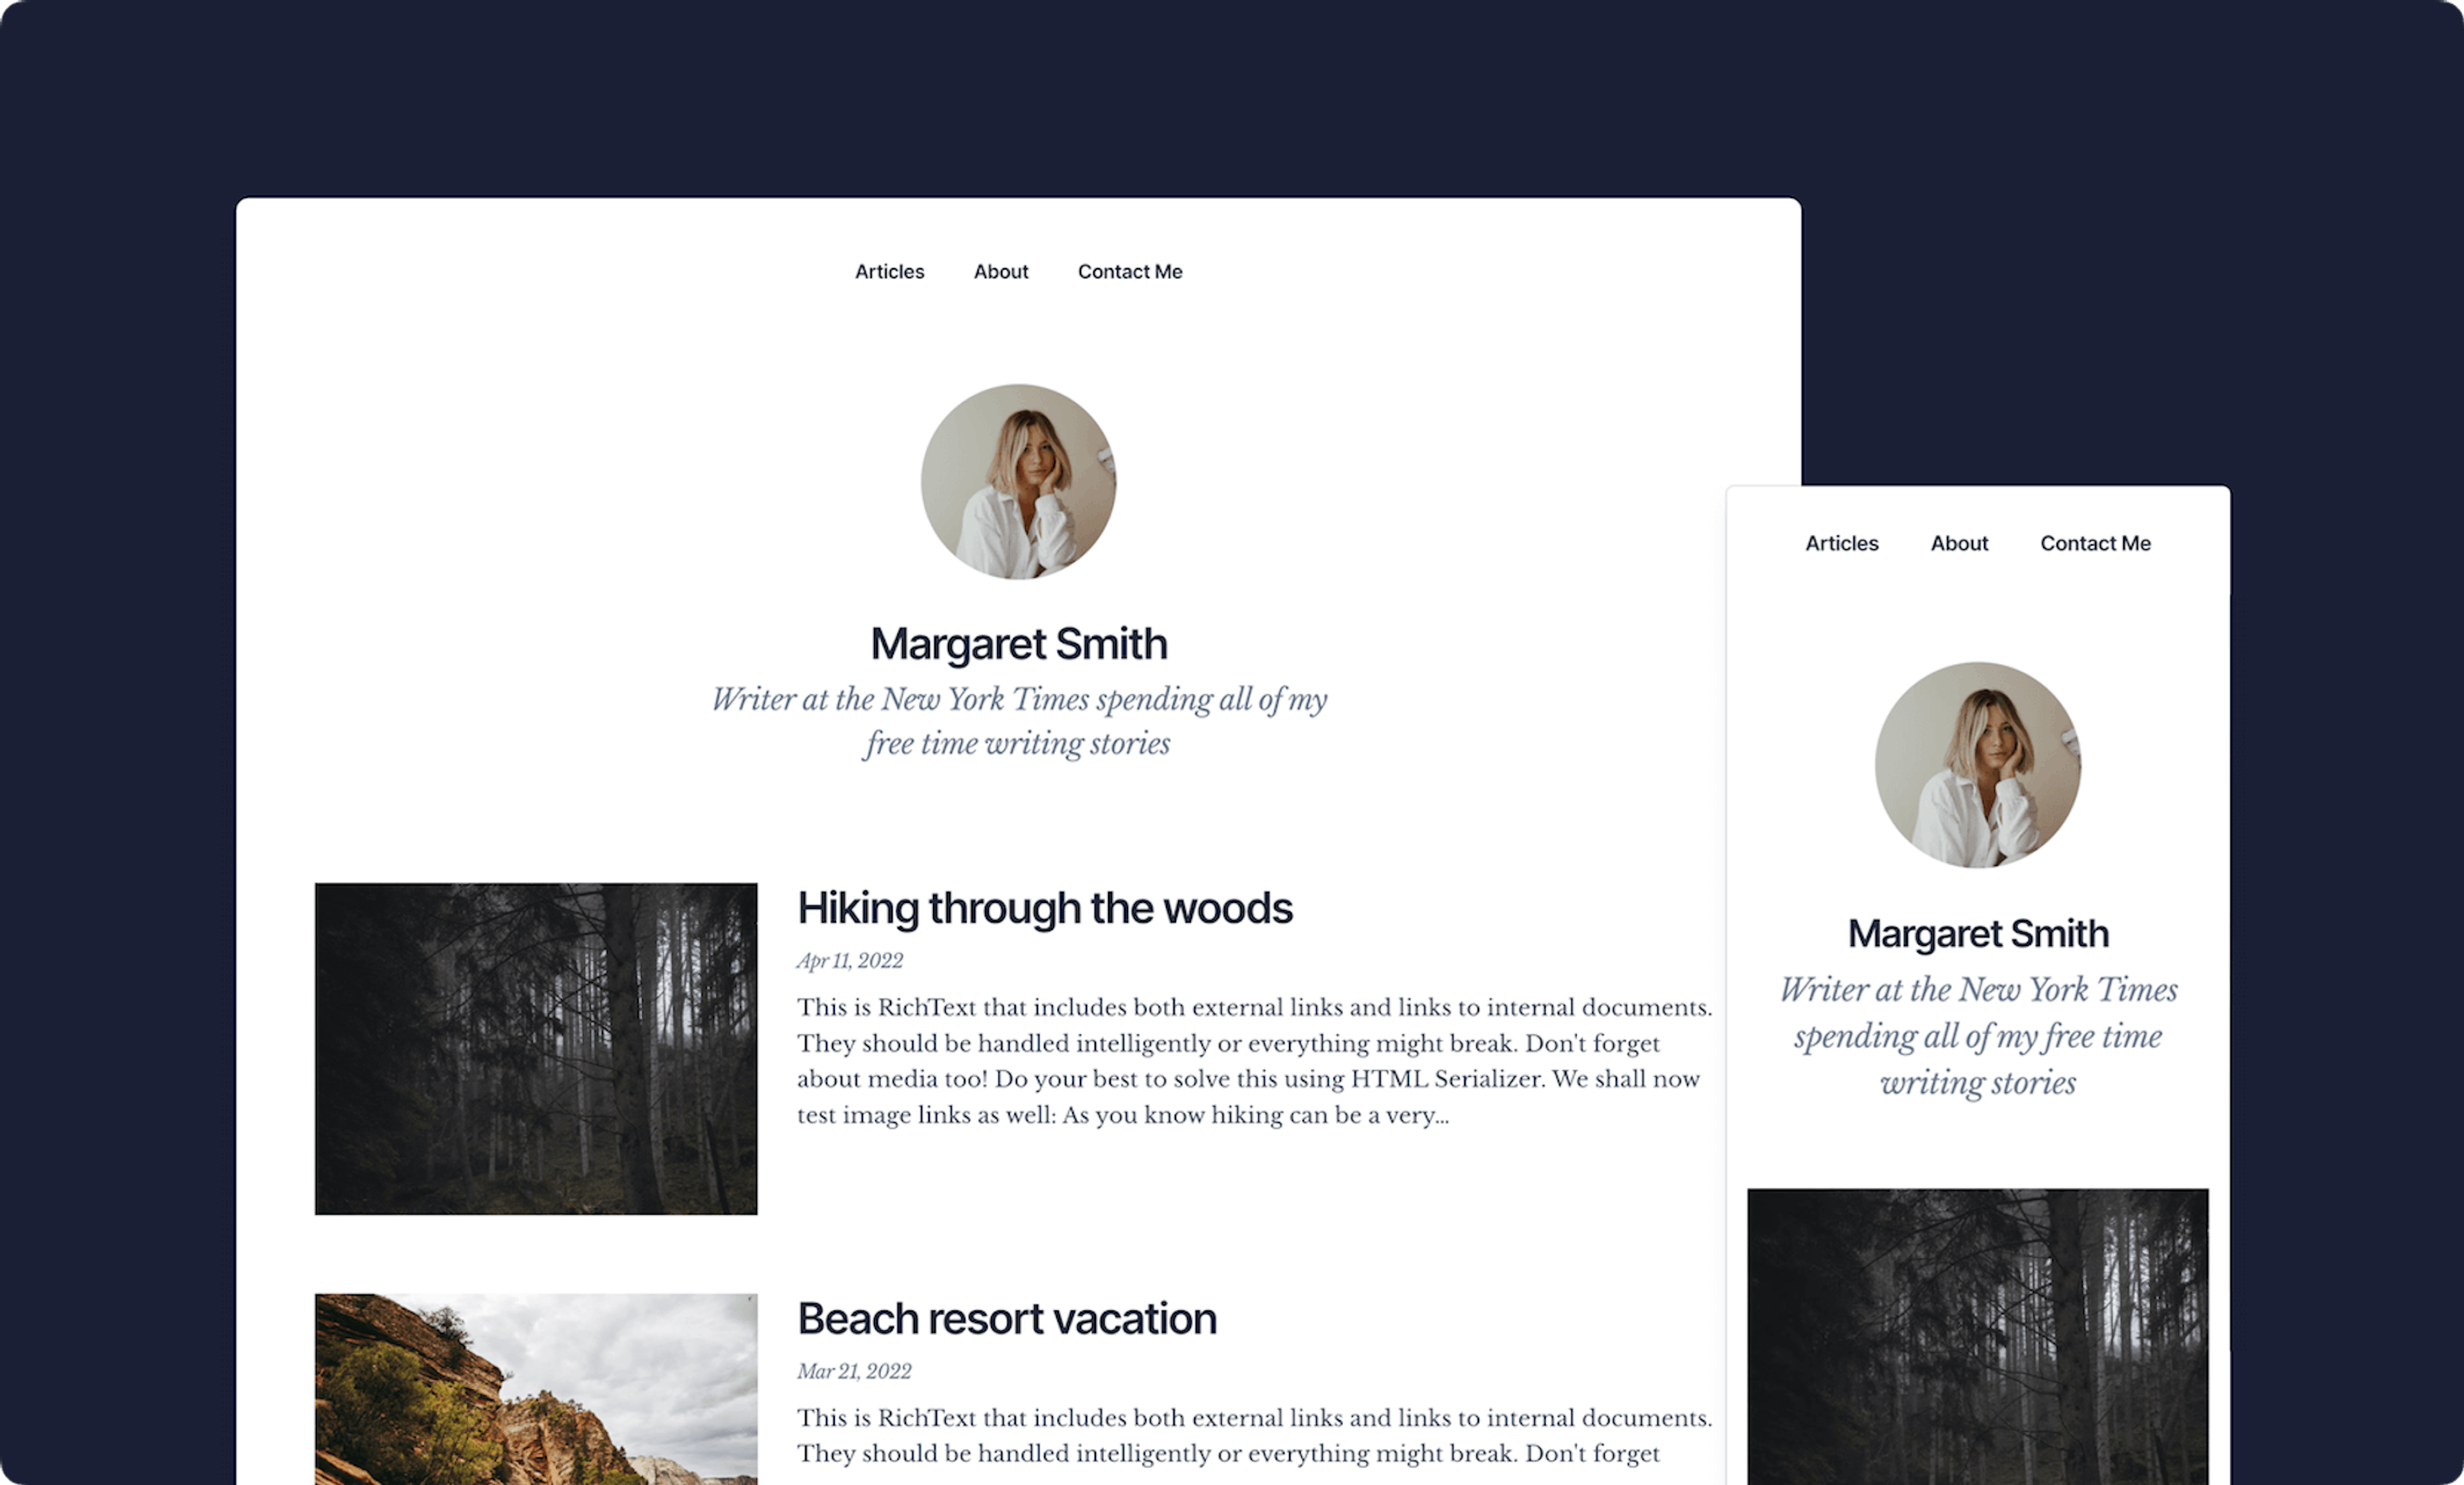Click the Contact Me navigation link

click(x=1128, y=271)
